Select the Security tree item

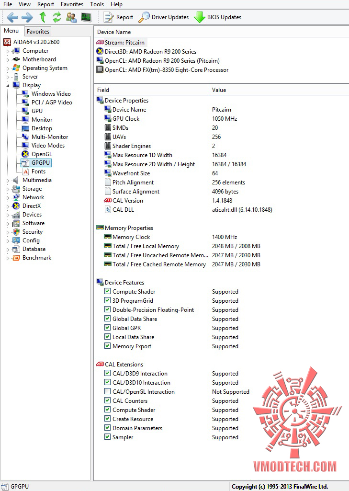coord(32,232)
